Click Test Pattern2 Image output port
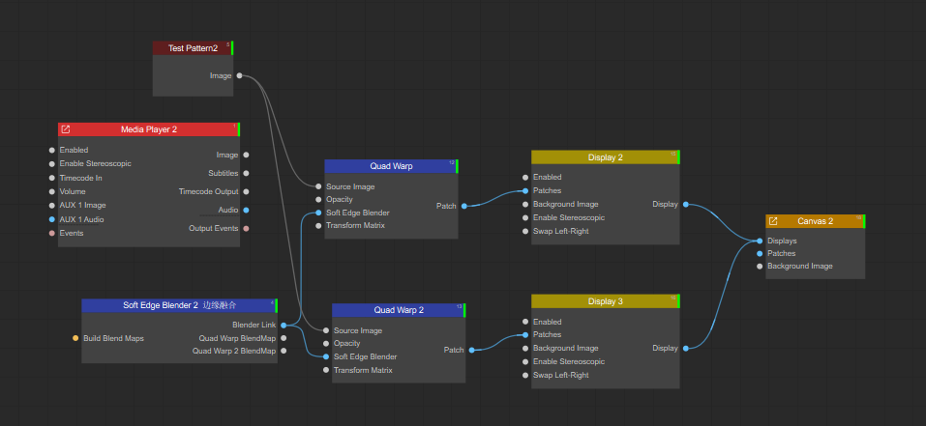The height and width of the screenshot is (426, 926). (x=239, y=75)
